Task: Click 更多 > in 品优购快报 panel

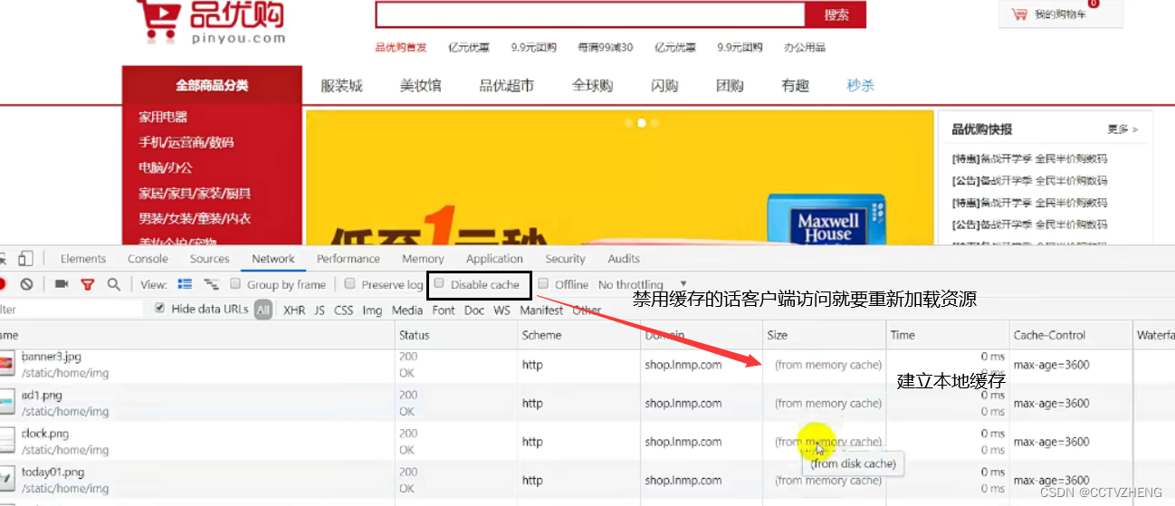Action: pyautogui.click(x=1122, y=129)
